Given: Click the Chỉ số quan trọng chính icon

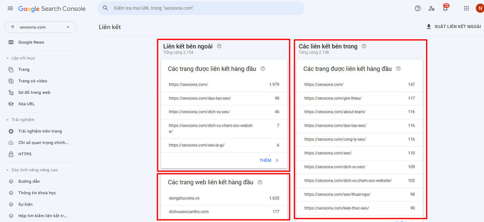Looking at the screenshot, I should [x=11, y=143].
